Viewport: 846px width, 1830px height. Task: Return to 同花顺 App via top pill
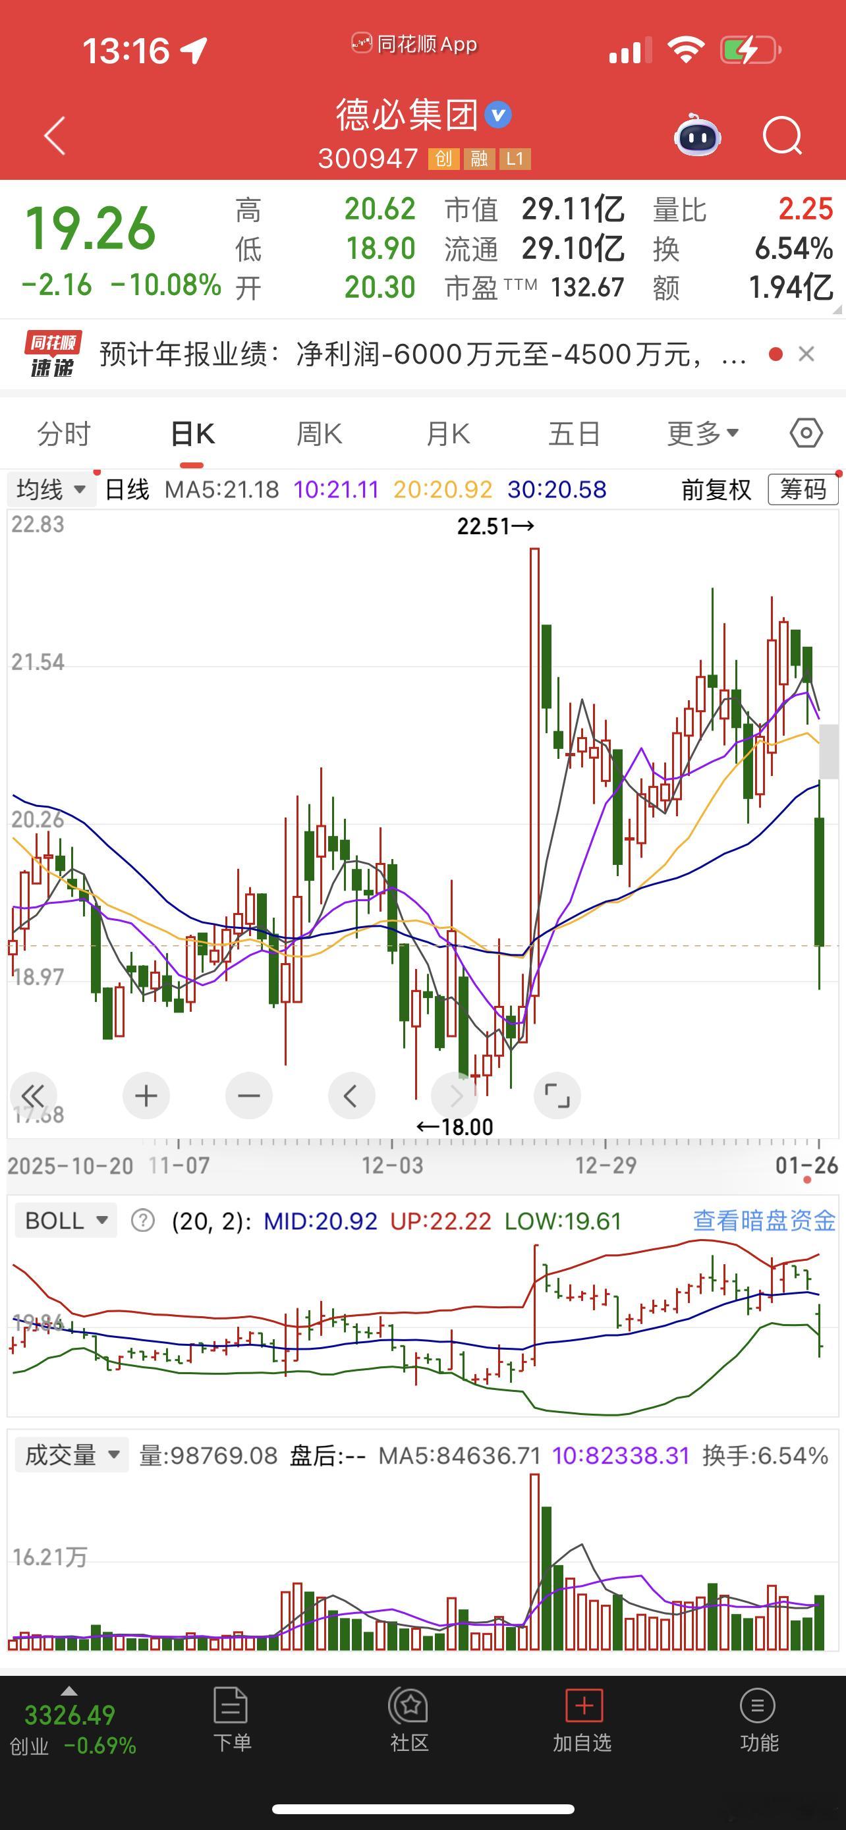tap(415, 44)
